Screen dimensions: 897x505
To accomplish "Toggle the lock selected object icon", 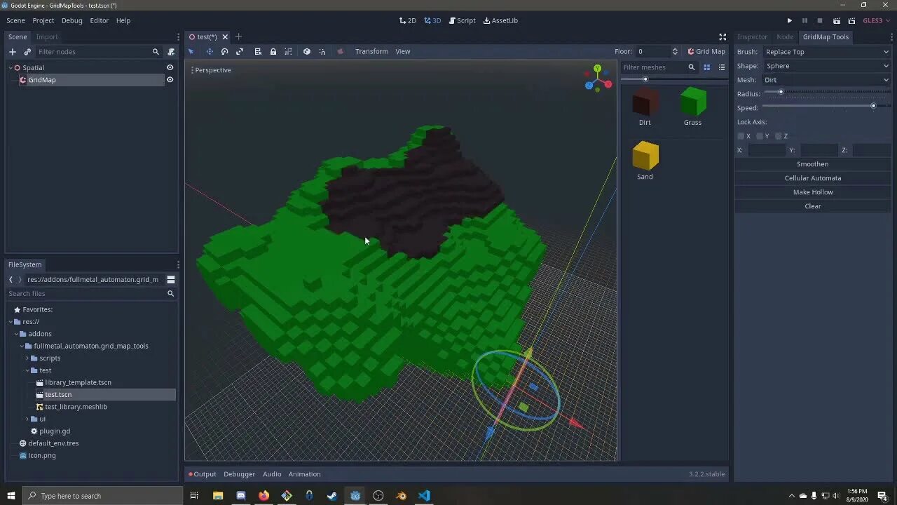I will pos(273,51).
